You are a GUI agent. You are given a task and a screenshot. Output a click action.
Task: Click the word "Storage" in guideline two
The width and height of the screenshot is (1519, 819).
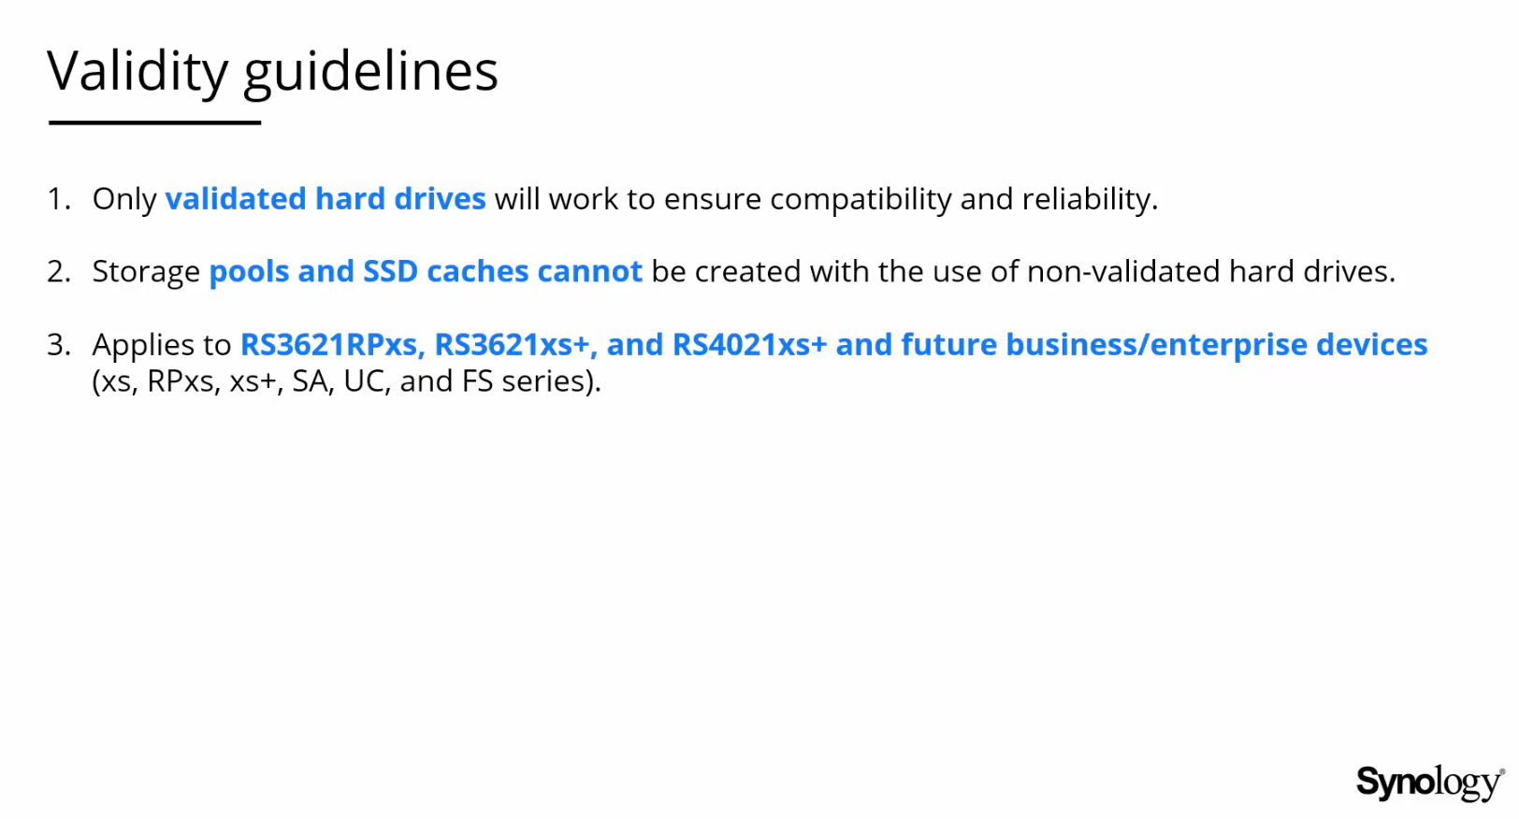click(146, 272)
